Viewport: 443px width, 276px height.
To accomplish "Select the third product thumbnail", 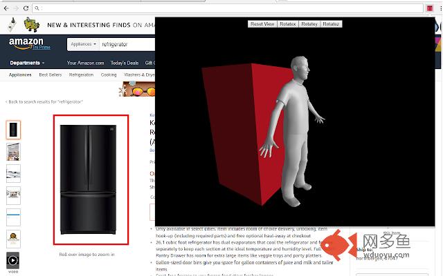I will 13,173.
